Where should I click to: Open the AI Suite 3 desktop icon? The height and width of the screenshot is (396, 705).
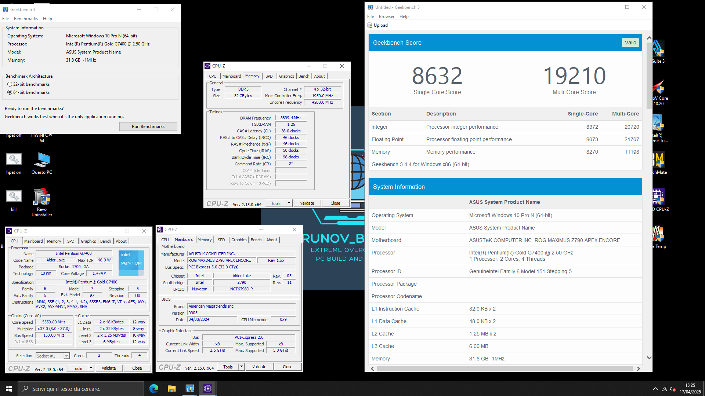[658, 51]
